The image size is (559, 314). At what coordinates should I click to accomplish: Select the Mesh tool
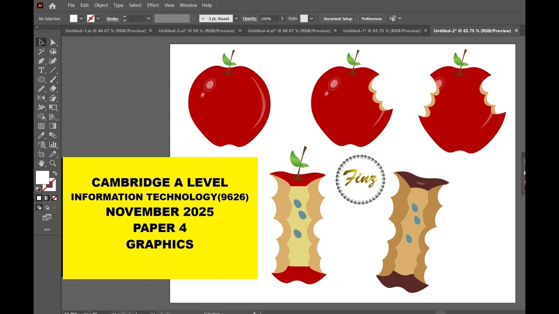[x=41, y=126]
